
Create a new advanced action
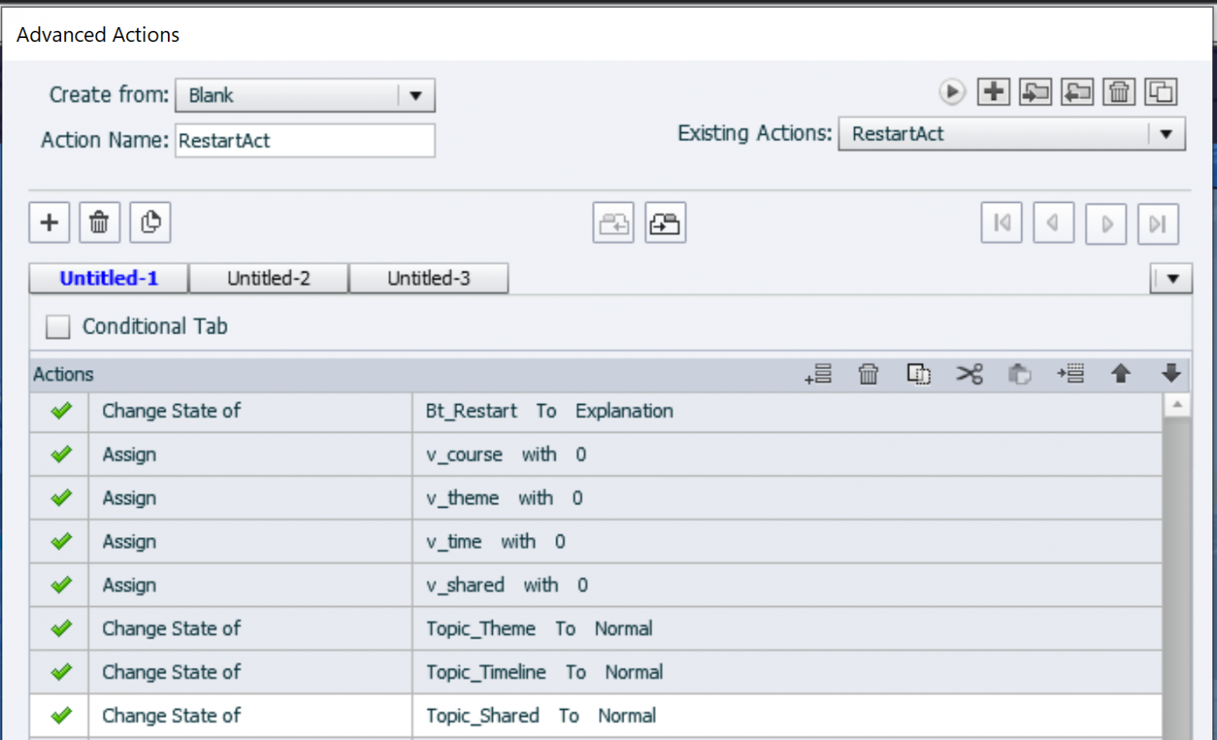point(994,91)
